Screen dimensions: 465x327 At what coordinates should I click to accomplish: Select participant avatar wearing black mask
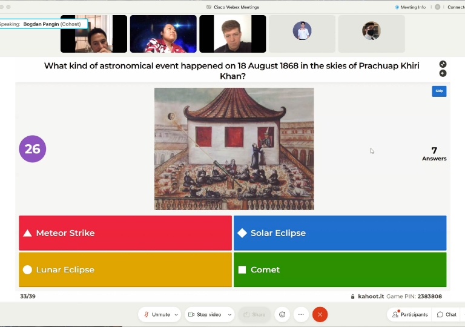pos(371,30)
